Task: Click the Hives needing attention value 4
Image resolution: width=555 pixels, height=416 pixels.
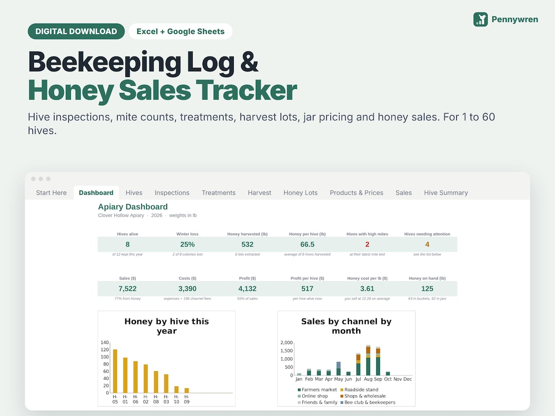Action: click(427, 244)
